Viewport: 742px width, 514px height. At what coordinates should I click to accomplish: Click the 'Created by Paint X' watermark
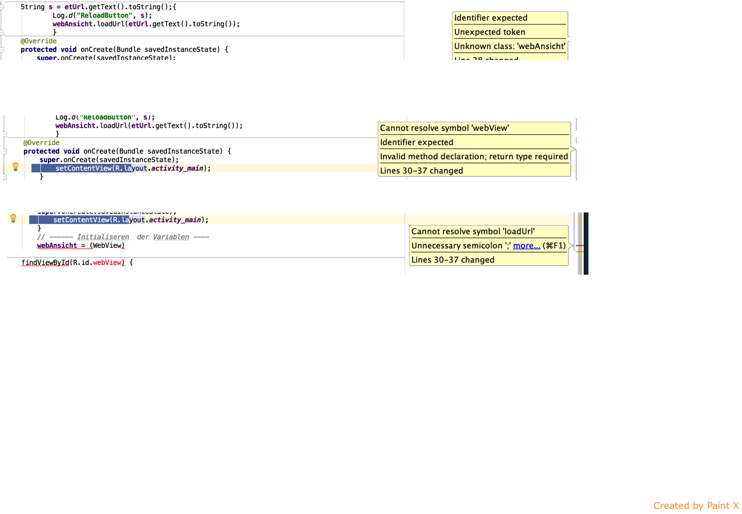(696, 505)
